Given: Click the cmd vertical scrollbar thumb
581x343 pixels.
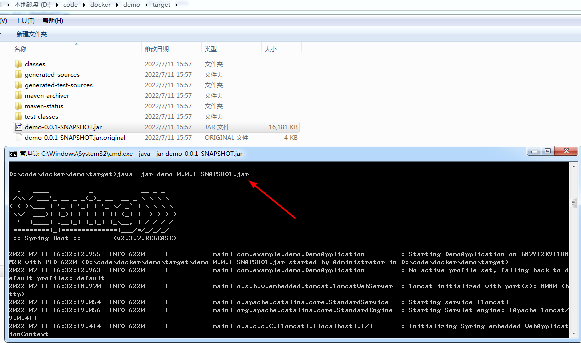Looking at the screenshot, I should click(574, 203).
